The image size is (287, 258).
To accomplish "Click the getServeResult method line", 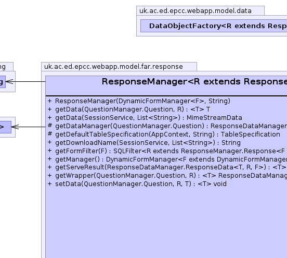I will [x=171, y=167].
